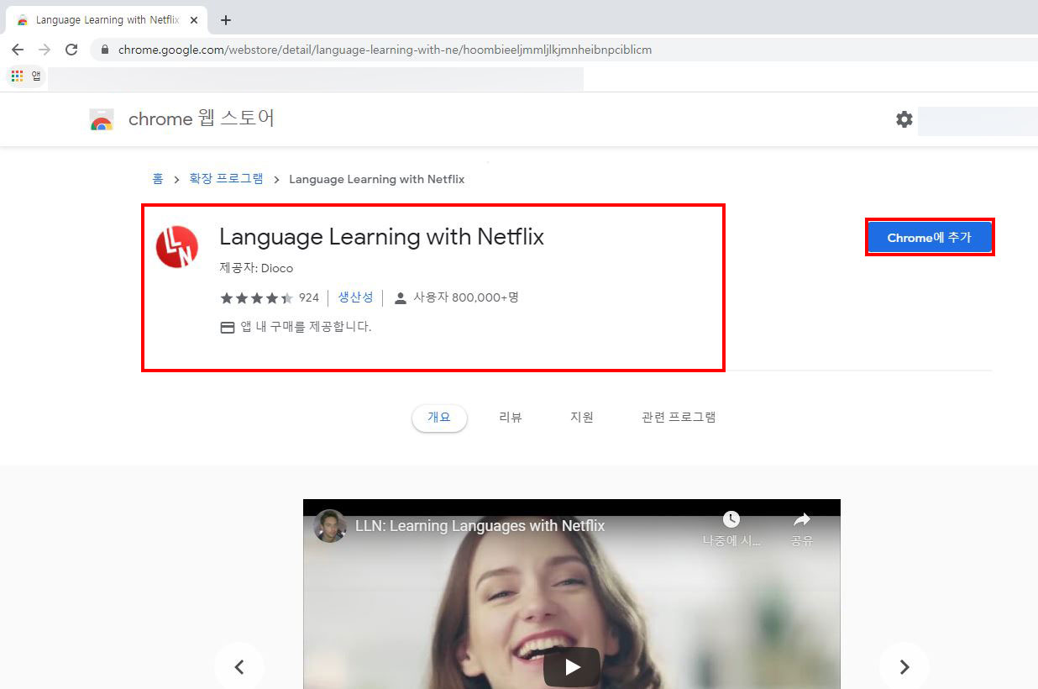The image size is (1038, 689).
Task: Click the 사용자 800,000+명 text
Action: pyautogui.click(x=466, y=297)
